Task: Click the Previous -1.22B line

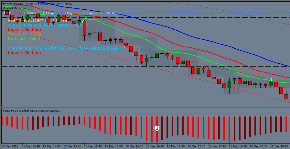Action: [x=25, y=34]
